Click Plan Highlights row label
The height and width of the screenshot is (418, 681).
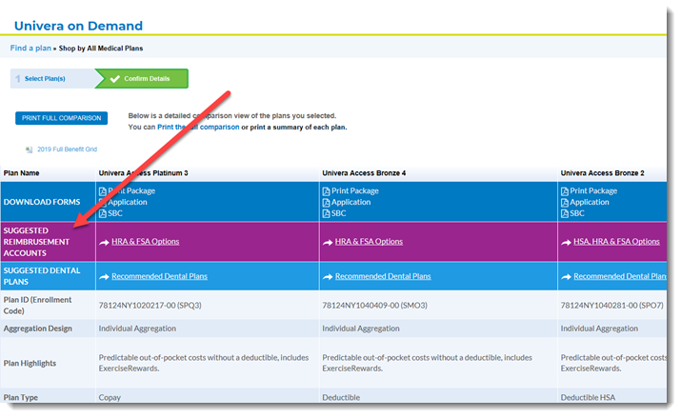tap(30, 364)
